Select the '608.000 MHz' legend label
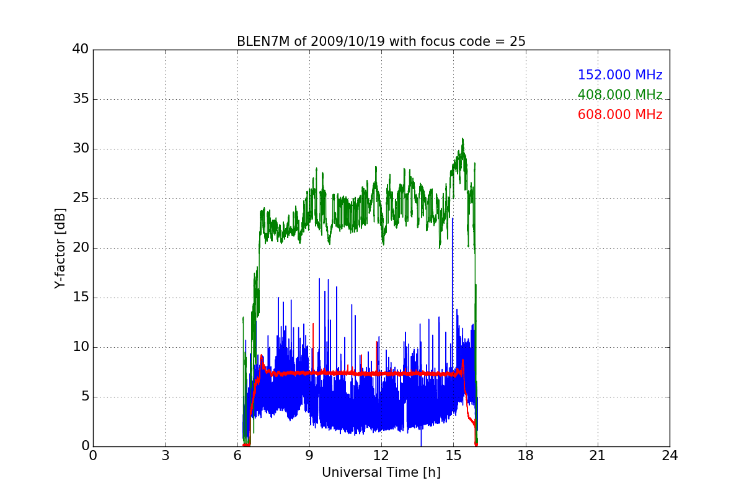 (620, 115)
